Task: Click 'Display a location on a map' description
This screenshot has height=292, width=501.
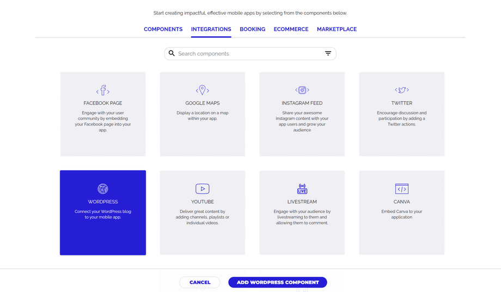Action: [202, 115]
